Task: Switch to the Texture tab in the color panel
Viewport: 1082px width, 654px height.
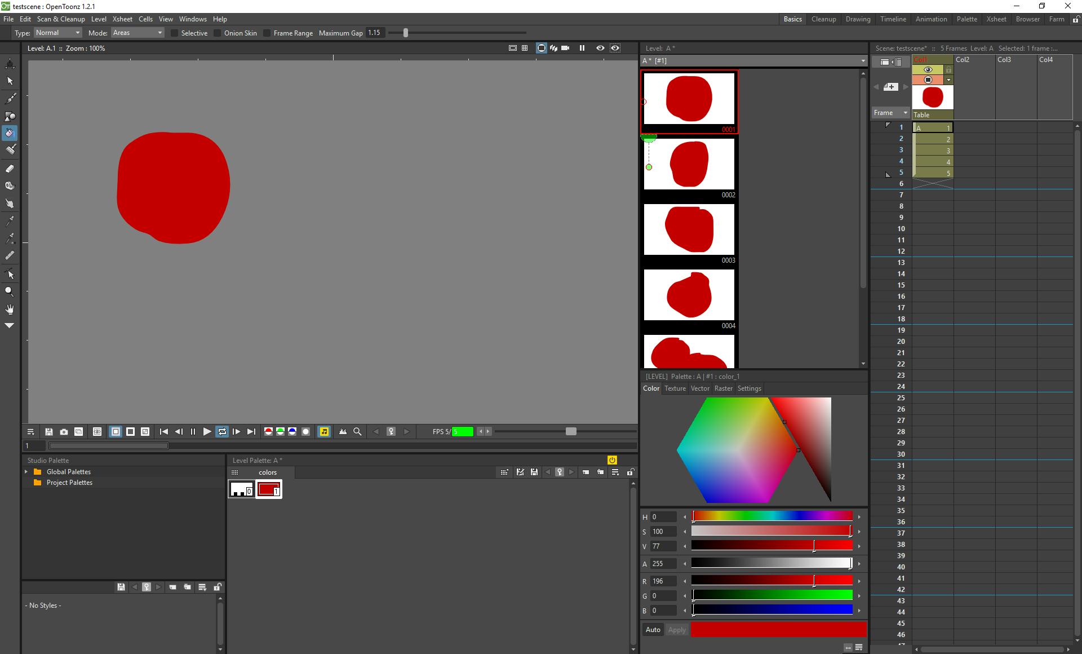Action: [x=675, y=388]
